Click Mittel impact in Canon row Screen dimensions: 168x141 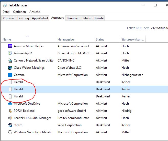[x=125, y=61]
